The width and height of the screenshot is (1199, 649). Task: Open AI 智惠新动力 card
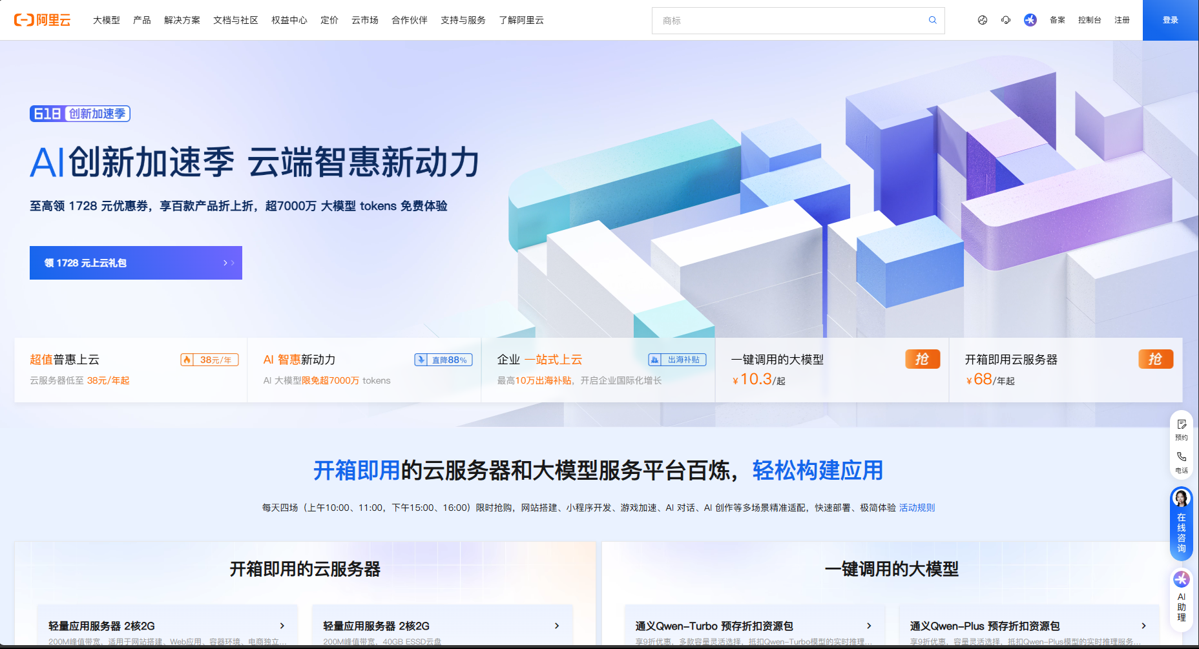click(x=364, y=370)
